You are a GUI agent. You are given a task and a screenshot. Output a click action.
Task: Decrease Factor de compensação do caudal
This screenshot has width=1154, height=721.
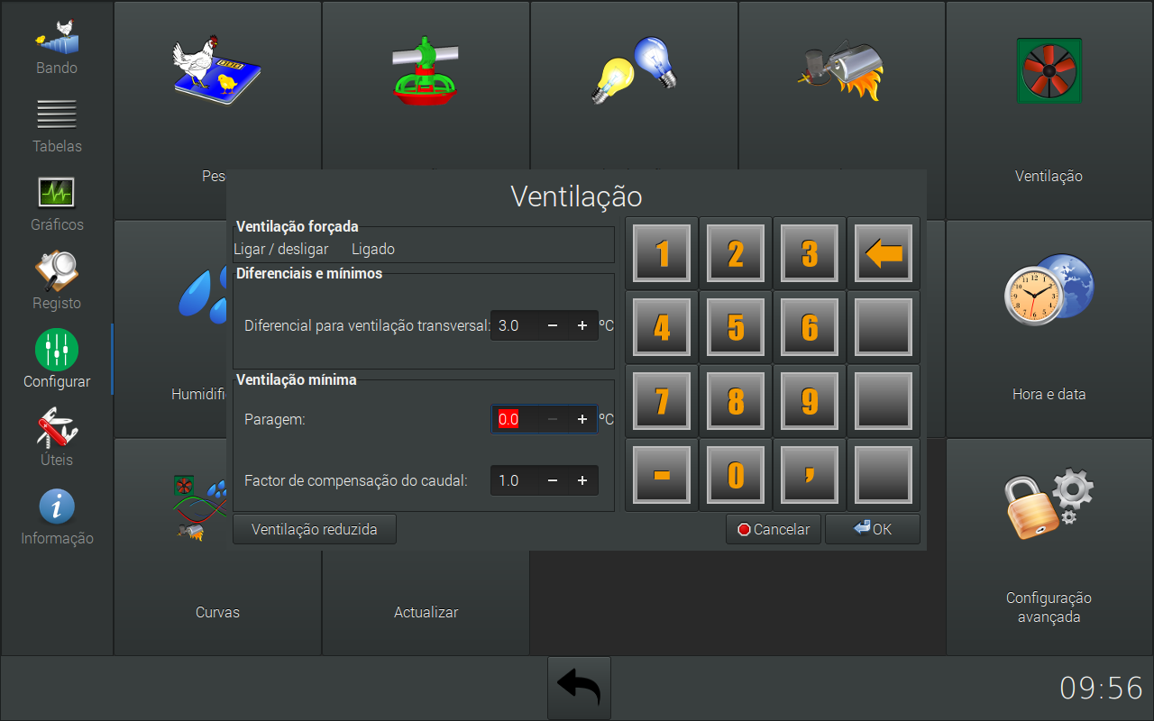click(x=553, y=480)
